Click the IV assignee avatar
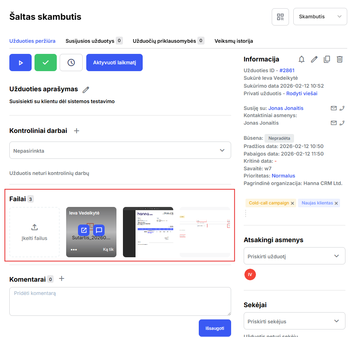The height and width of the screenshot is (337, 358). pyautogui.click(x=250, y=274)
